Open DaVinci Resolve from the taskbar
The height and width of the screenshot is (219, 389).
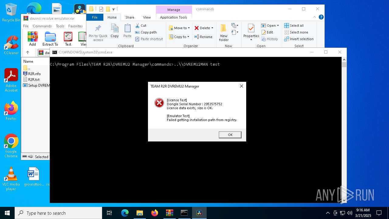(199, 213)
